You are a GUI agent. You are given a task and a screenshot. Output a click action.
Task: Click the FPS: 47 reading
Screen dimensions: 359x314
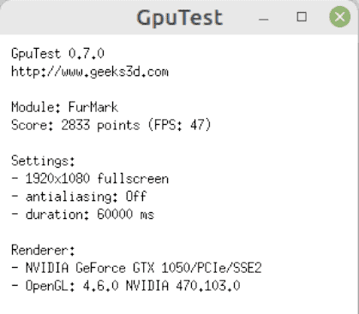tap(179, 125)
